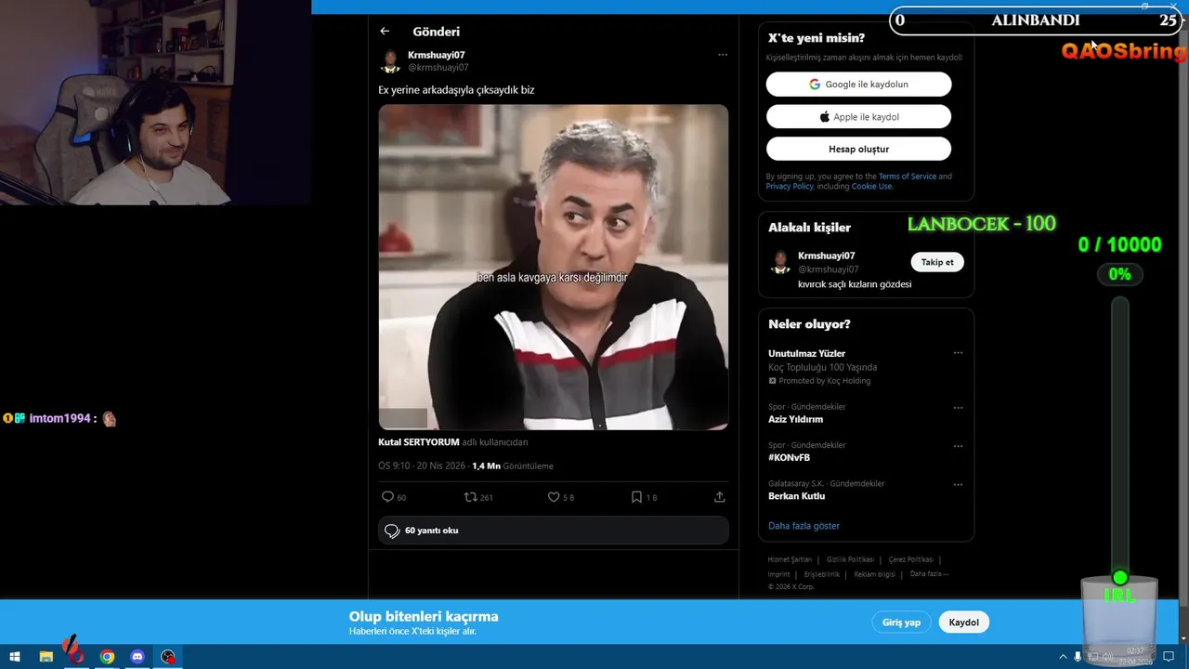Go back using the arrow beside Gönderi

pos(385,32)
